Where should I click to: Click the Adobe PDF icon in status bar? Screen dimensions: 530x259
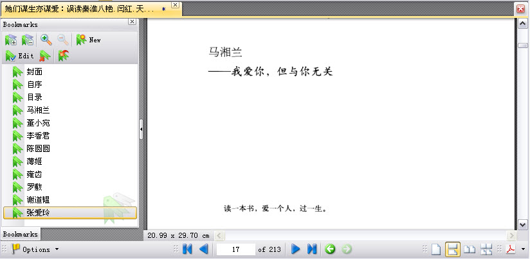click(x=511, y=249)
